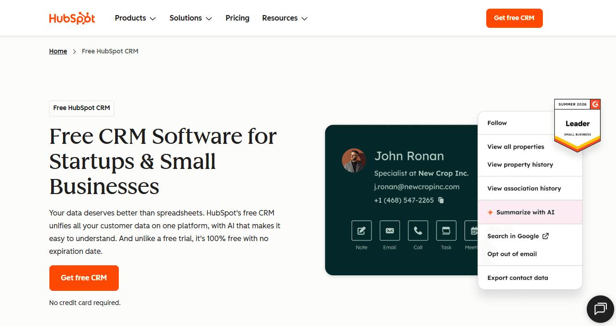
Task: Follow the Home breadcrumb link
Action: (58, 51)
